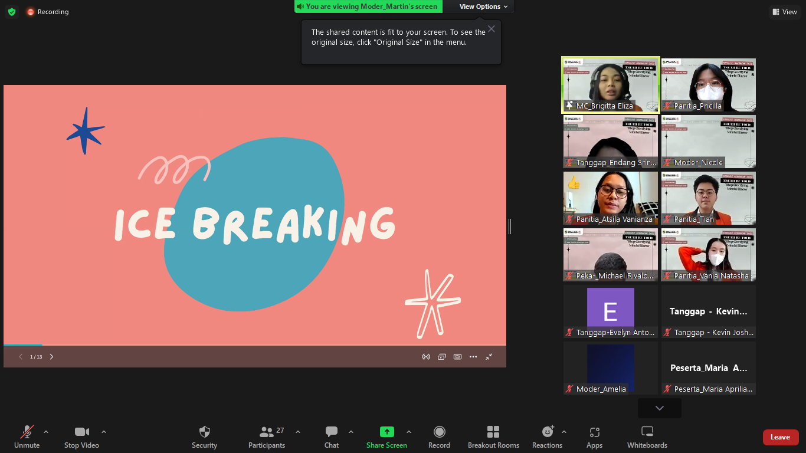Viewport: 806px width, 453px height.
Task: Expand the View Options dropdown
Action: (x=483, y=6)
